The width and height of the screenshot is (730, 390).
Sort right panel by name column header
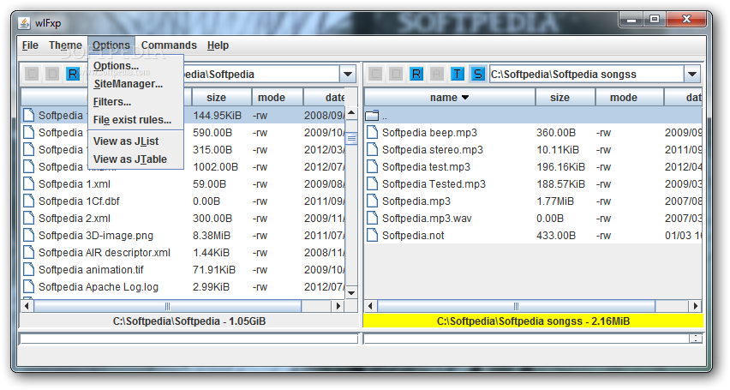pos(450,98)
